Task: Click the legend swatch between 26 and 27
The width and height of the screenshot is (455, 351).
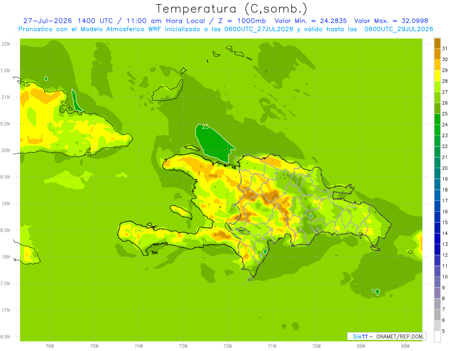Action: 437,97
